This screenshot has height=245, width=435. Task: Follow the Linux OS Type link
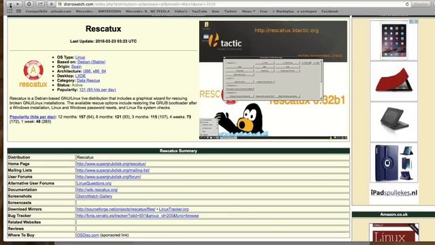click(80, 57)
